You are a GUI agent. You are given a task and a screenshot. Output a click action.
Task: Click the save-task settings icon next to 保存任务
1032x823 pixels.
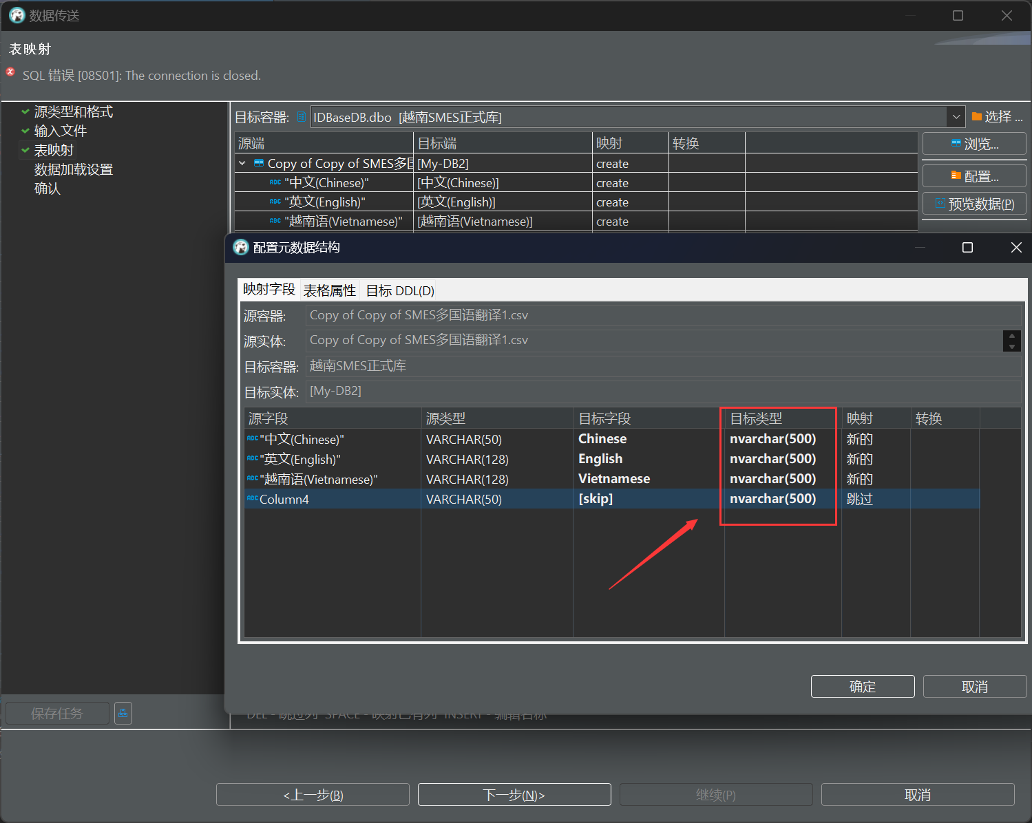pyautogui.click(x=123, y=713)
